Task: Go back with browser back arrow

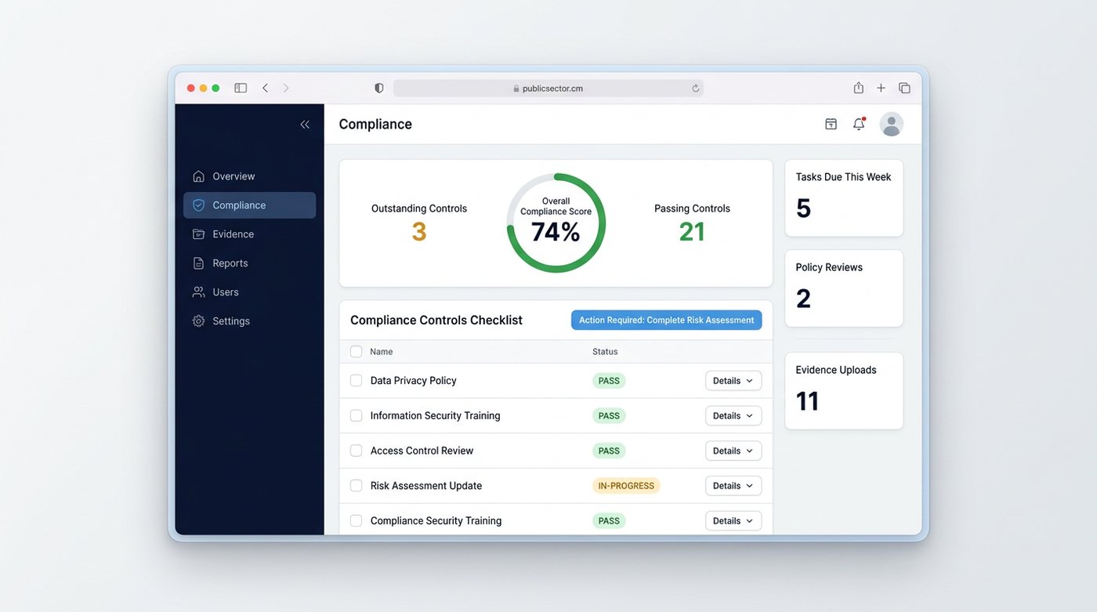Action: click(x=265, y=88)
